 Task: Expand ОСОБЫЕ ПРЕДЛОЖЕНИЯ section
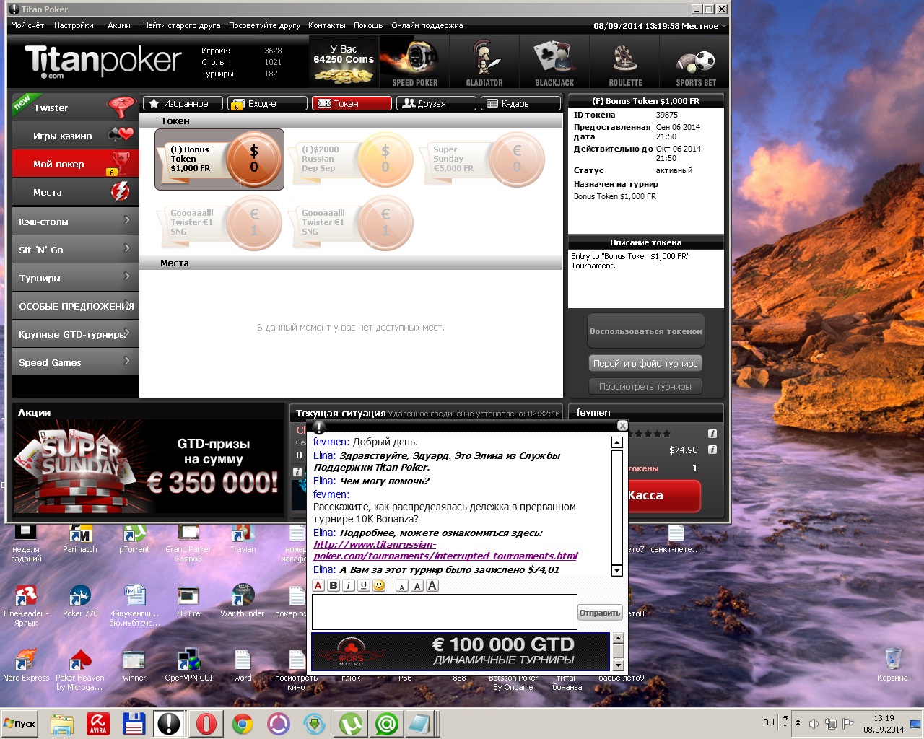point(75,306)
